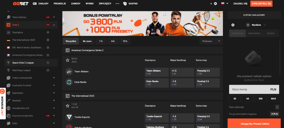Viewport: 284px width, 128px height.
Task: Favorite the Team Allstars match with star
Action: tap(68, 60)
